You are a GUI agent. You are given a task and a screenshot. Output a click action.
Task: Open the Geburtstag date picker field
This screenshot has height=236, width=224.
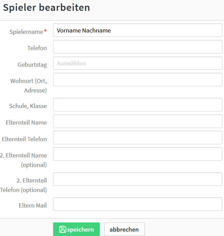pos(137,63)
